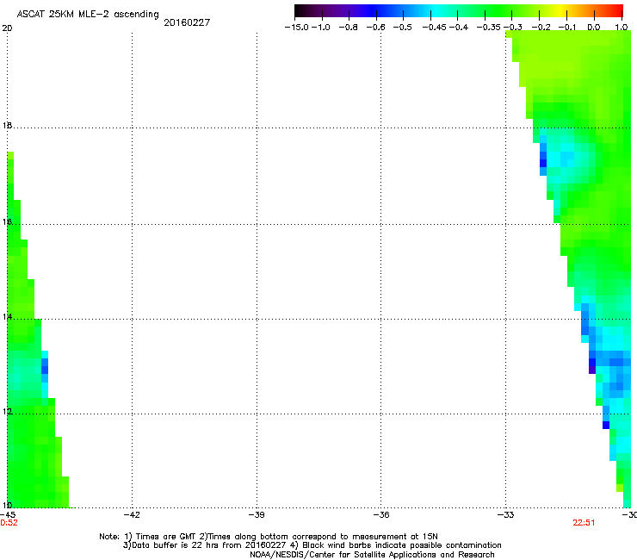Click the note 'Black wind barbs indicate possible contamination'
The image size is (637, 560).
click(x=402, y=545)
